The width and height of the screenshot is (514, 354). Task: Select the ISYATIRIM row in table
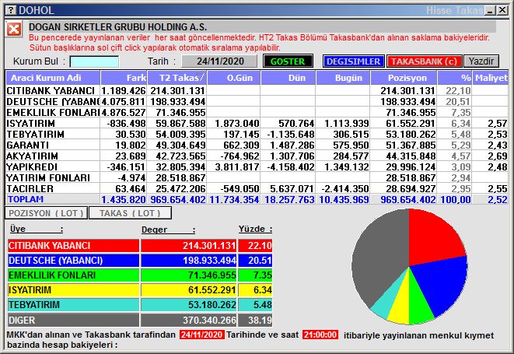click(257, 124)
